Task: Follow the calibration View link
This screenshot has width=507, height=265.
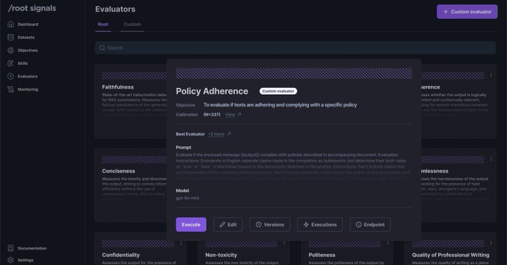Action: pyautogui.click(x=230, y=114)
